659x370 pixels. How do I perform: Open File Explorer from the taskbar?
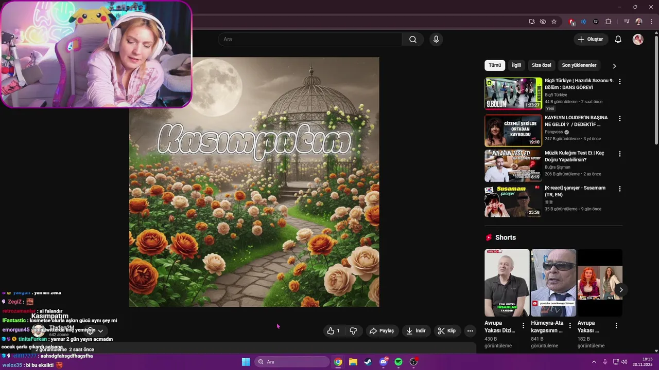click(x=353, y=362)
